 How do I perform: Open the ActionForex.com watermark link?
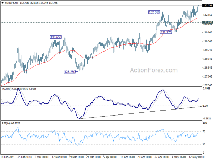coord(154,70)
